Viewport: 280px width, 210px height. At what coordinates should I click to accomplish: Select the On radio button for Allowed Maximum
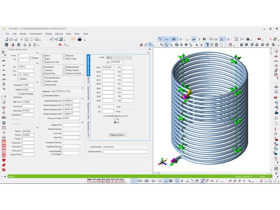tap(115, 119)
